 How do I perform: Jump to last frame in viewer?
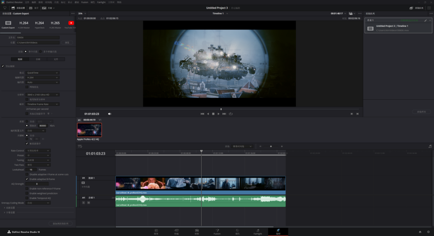point(224,114)
